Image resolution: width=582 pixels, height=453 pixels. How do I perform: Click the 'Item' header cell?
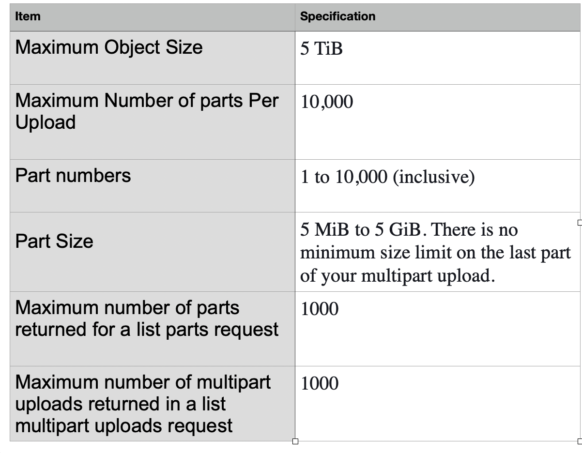tap(152, 17)
